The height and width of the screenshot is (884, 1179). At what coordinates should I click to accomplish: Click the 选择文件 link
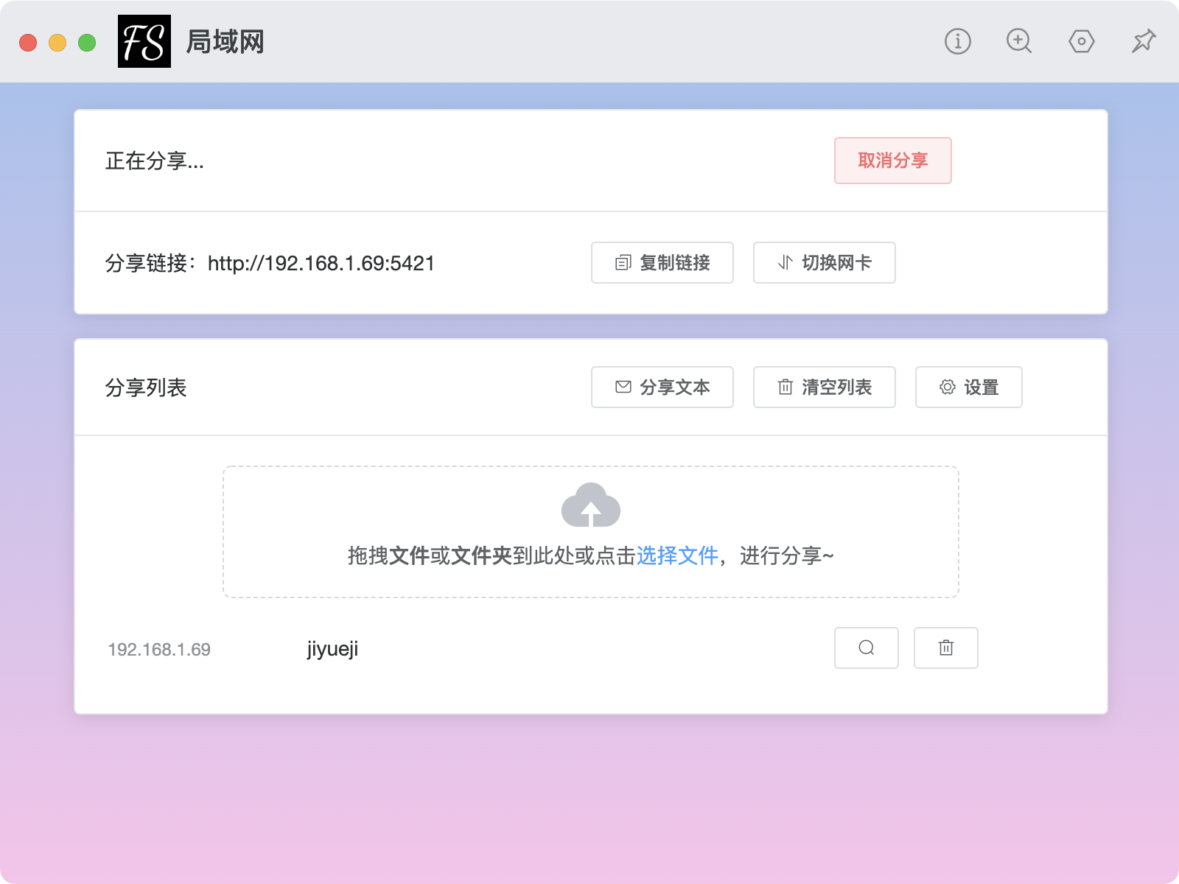pos(677,555)
